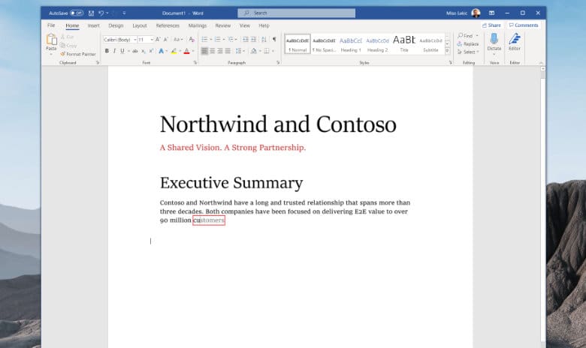Align text to the right
Viewport: 586px width, 348px height.
(x=220, y=51)
